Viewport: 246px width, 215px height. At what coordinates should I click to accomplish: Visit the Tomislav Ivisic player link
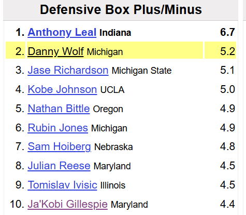(x=62, y=185)
